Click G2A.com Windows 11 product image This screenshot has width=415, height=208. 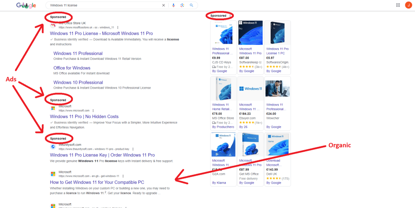tap(223, 145)
